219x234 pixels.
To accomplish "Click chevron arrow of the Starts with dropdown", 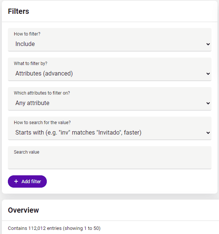I will coord(208,133).
